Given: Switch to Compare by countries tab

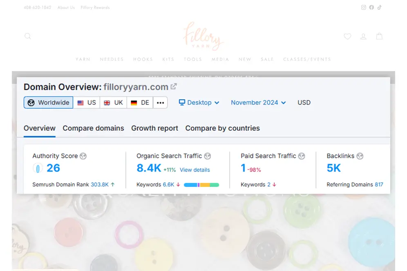Looking at the screenshot, I should click(x=222, y=129).
